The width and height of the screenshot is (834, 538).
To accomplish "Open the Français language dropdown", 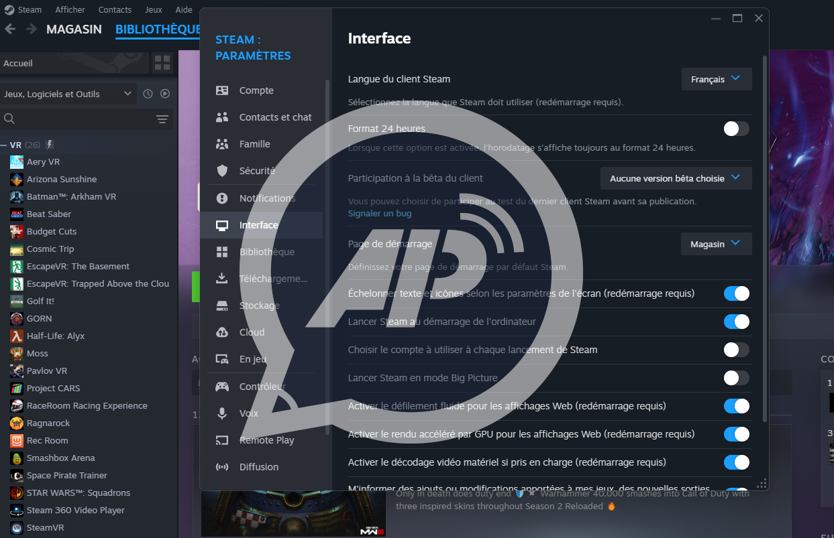I will [716, 78].
